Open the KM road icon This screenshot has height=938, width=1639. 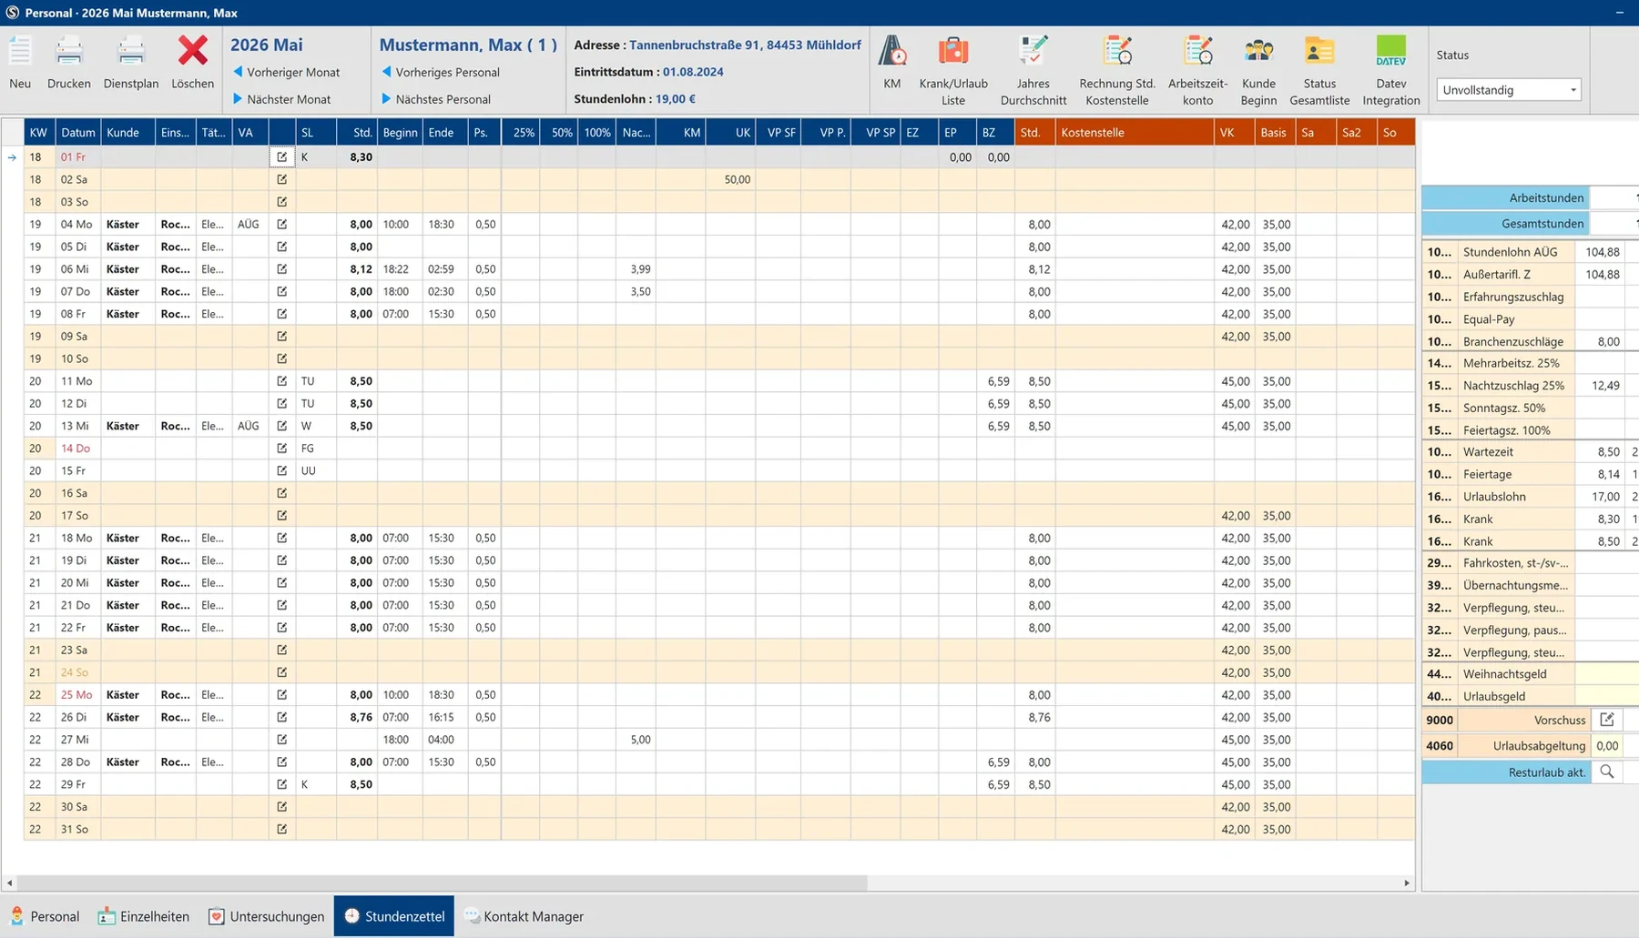pos(892,51)
